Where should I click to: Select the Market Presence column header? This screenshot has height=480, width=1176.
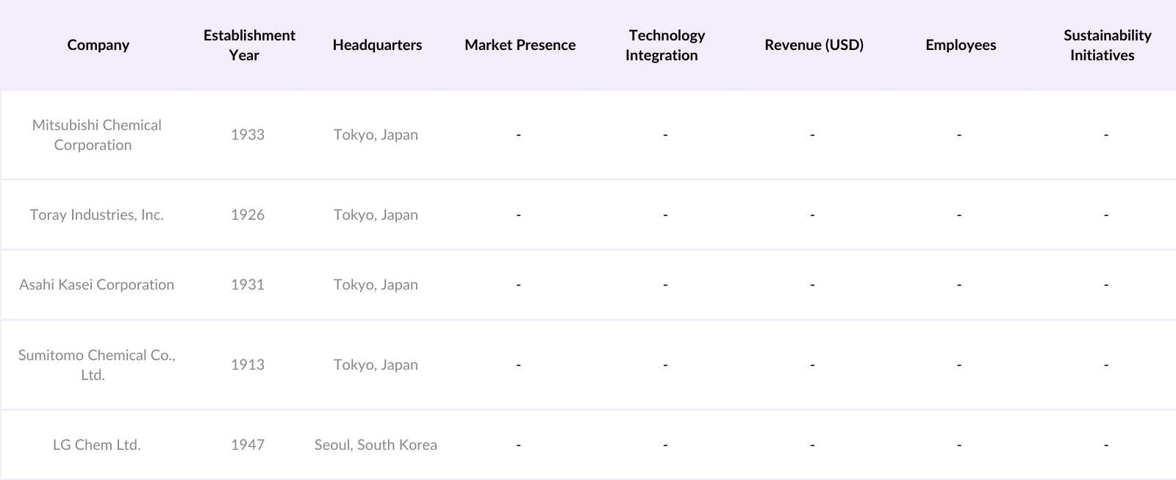pyautogui.click(x=520, y=45)
